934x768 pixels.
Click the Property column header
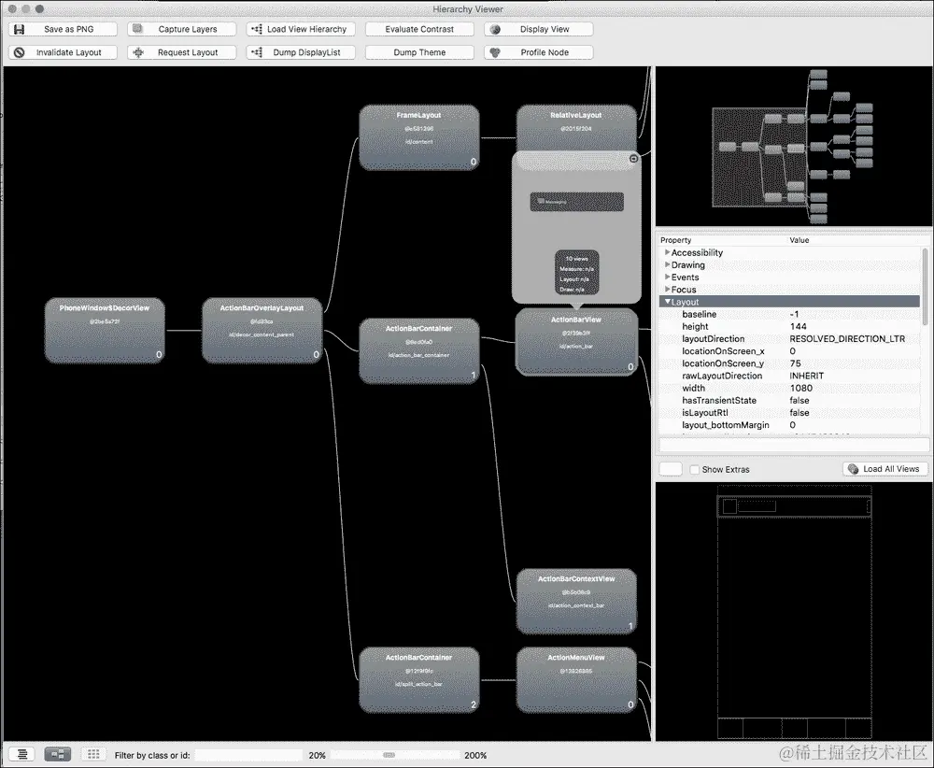point(675,240)
